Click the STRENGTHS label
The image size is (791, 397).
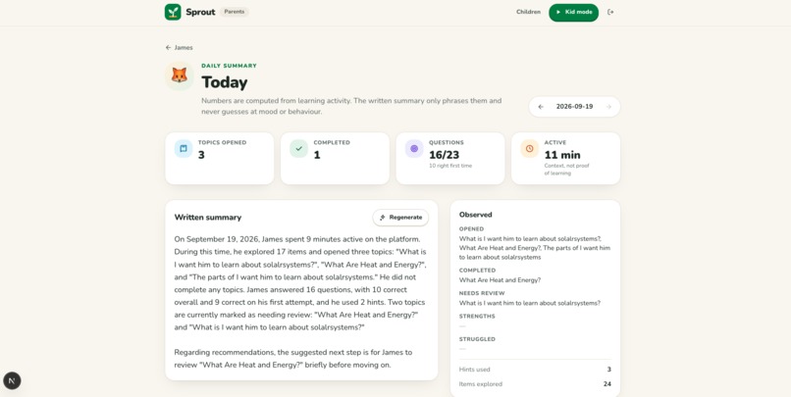point(477,317)
